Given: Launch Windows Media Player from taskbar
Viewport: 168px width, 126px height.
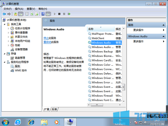Looking at the screenshot, I should pyautogui.click(x=57, y=122).
